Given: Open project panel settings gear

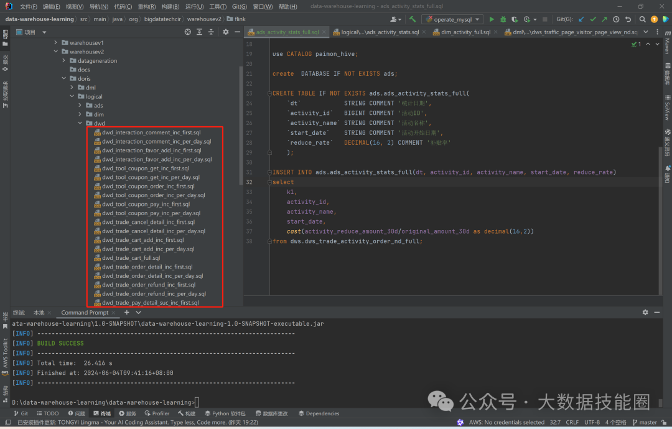Looking at the screenshot, I should click(226, 32).
